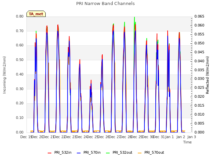
Task: Click the Reflected (W/m2/nm) axis label
Action: pos(207,75)
